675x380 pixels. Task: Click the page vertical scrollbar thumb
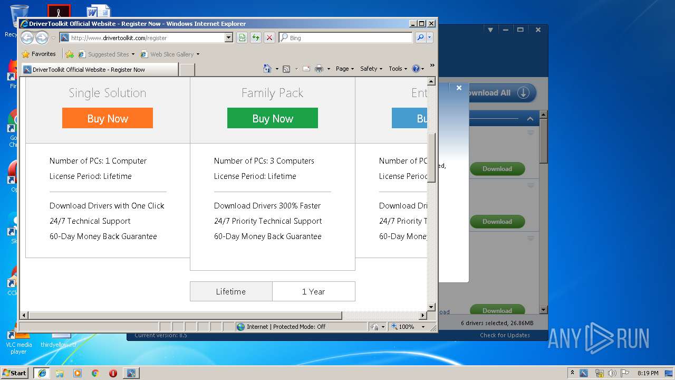(x=431, y=158)
